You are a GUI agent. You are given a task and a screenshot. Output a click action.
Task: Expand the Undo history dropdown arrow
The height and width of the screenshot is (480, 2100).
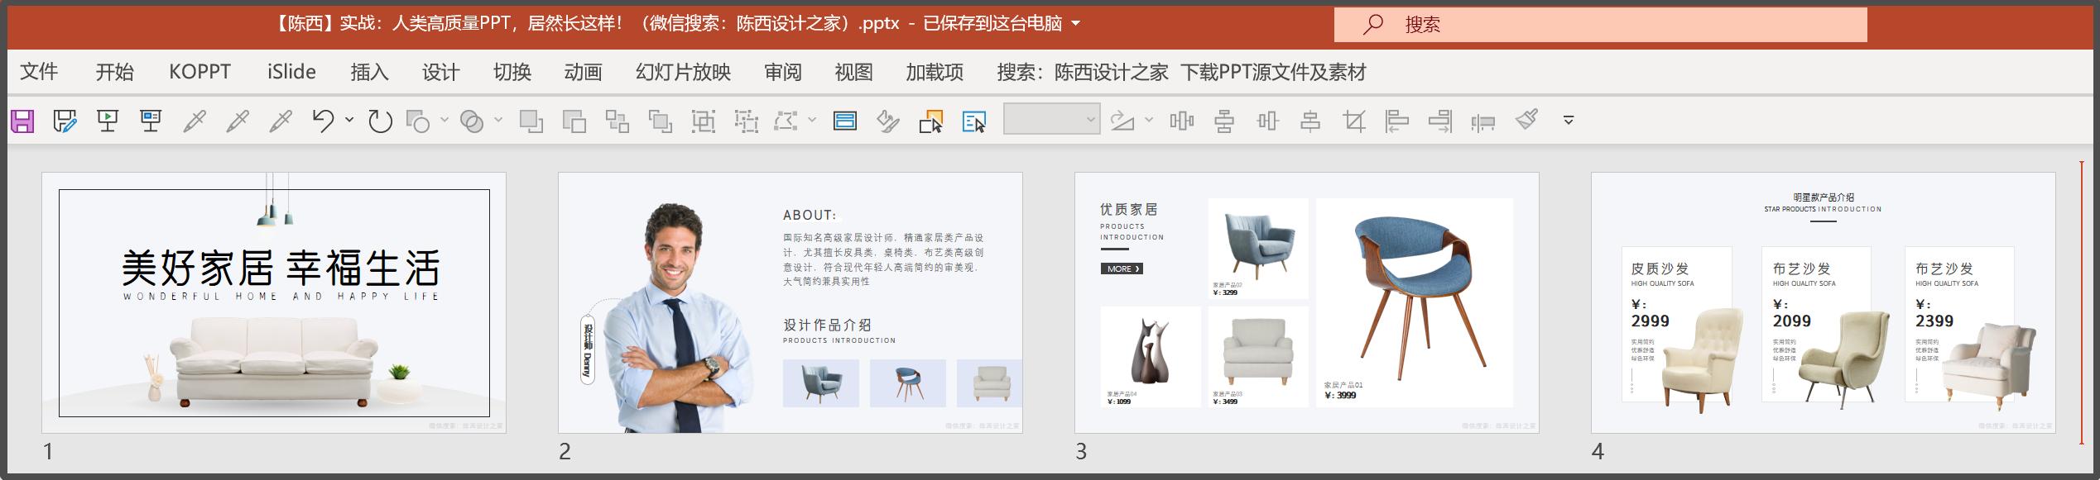[x=349, y=121]
